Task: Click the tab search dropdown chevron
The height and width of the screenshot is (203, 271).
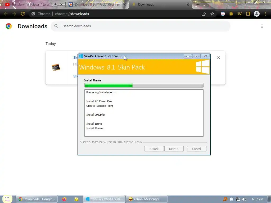Action: click(x=239, y=4)
